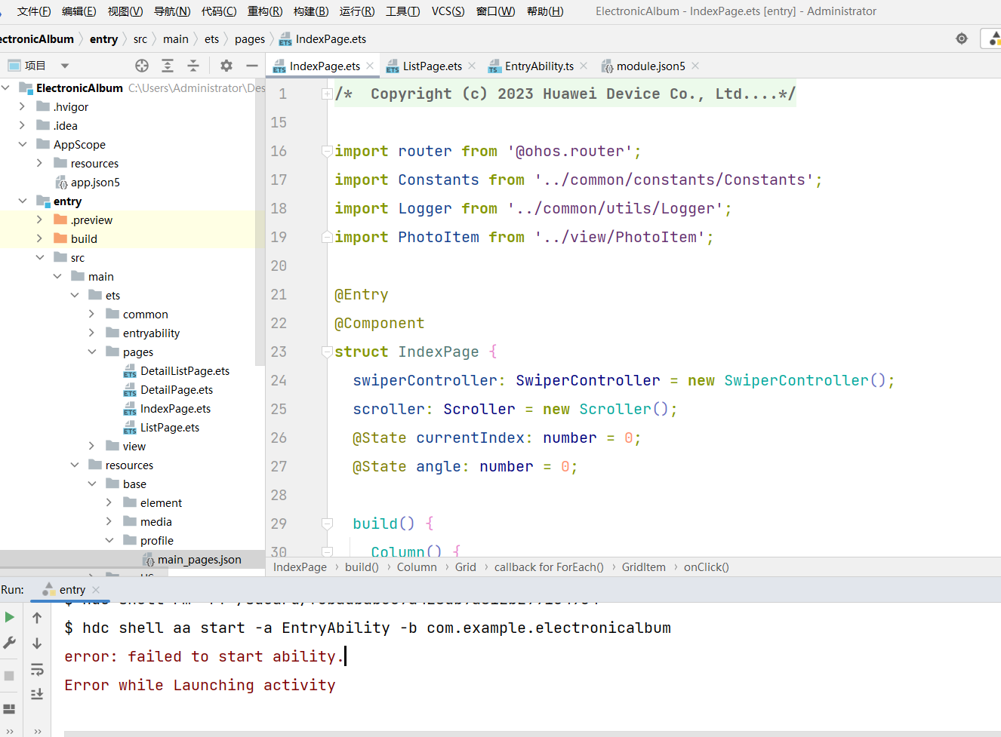
Task: Open the 导航(N) menu
Action: (172, 11)
